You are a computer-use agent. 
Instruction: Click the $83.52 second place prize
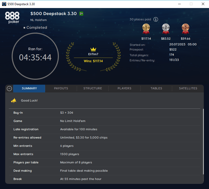coord(166,39)
